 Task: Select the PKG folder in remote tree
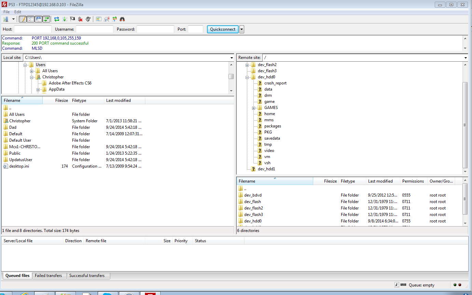(268, 132)
